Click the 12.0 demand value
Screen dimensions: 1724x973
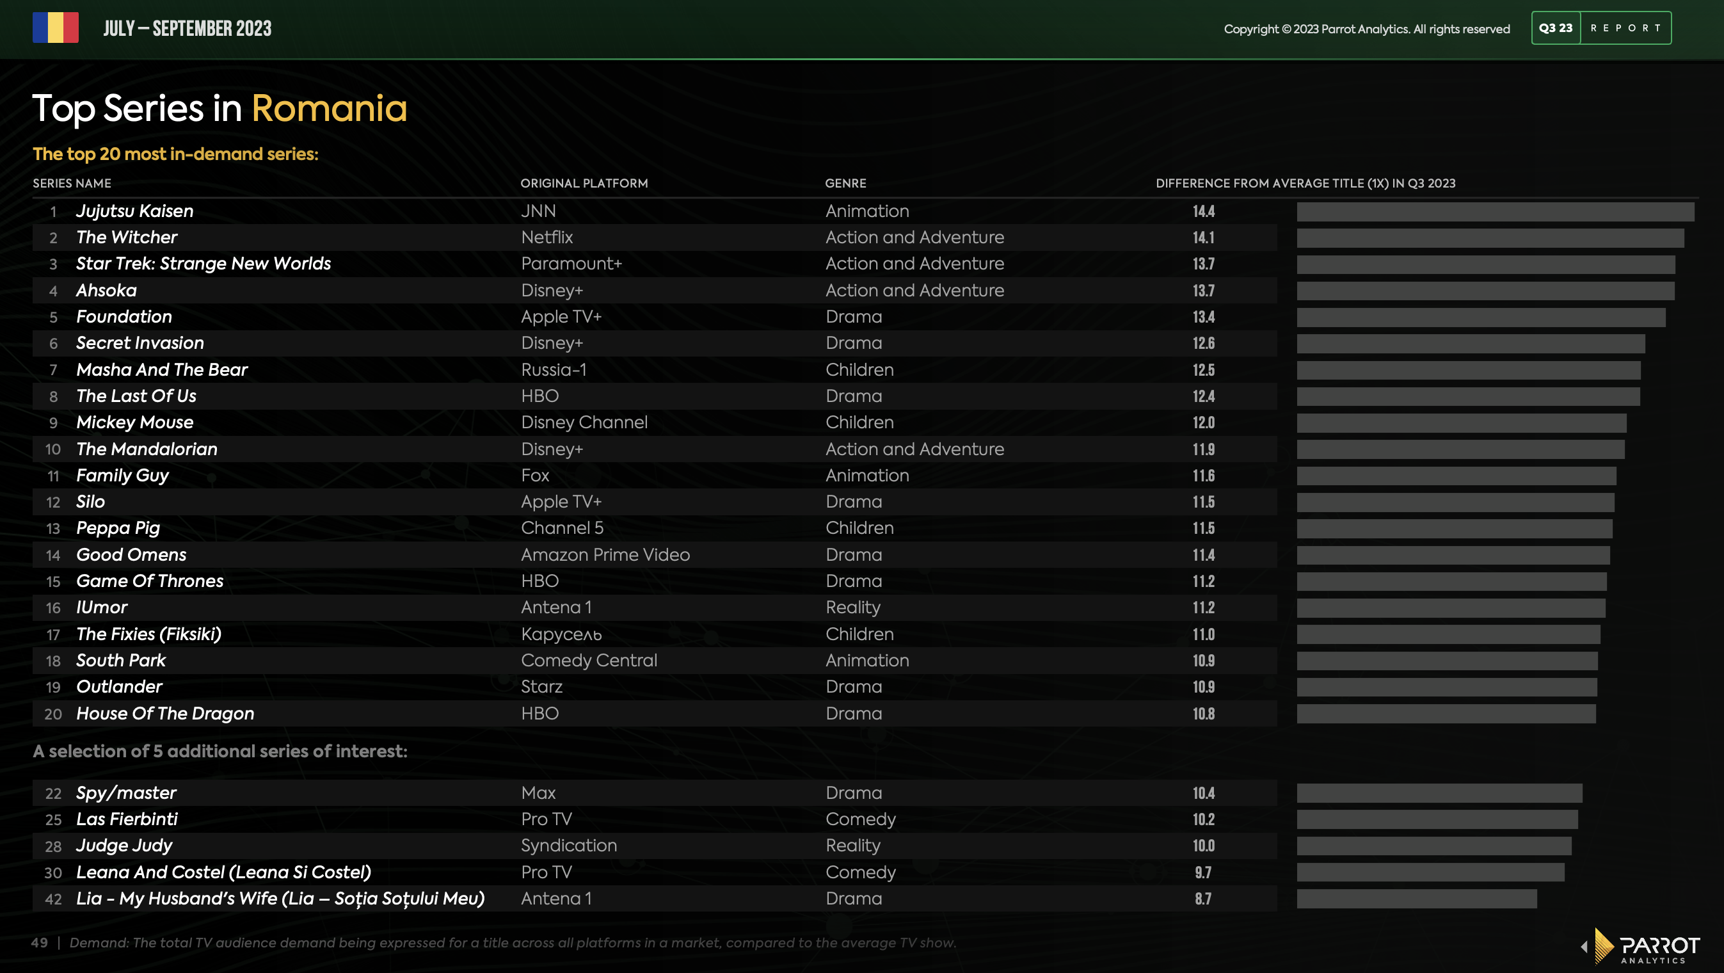point(1203,422)
